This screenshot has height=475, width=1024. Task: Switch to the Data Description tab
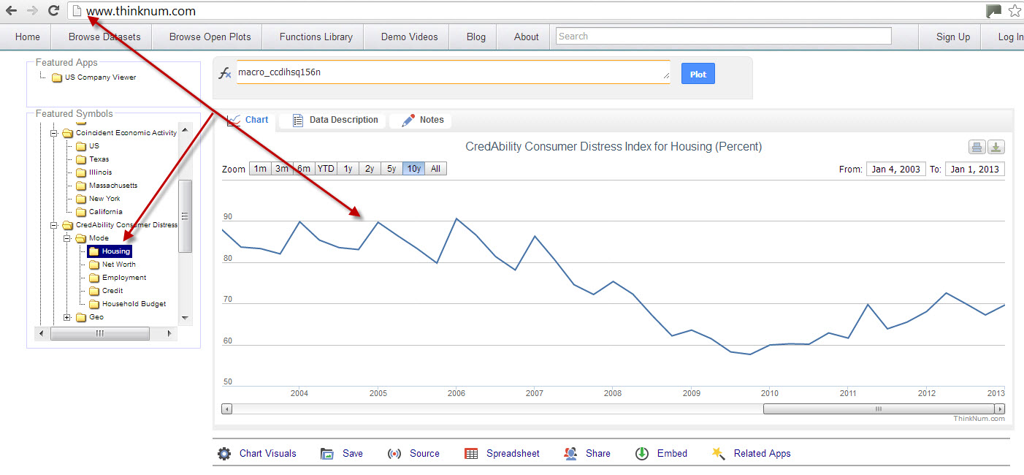tap(336, 120)
